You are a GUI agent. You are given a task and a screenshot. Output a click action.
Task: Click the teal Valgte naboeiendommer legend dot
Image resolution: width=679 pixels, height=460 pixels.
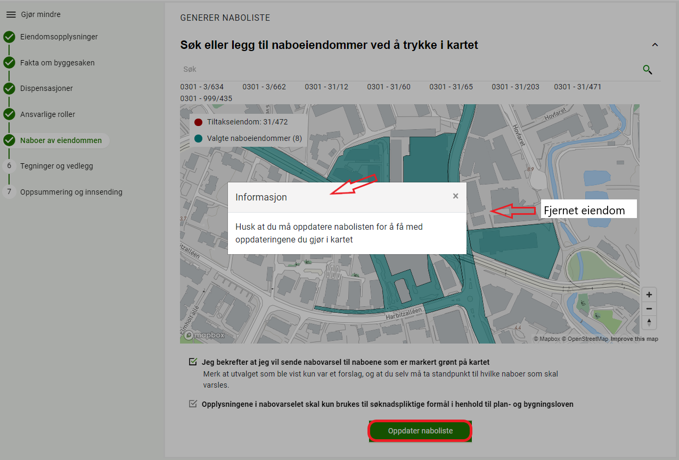click(199, 138)
